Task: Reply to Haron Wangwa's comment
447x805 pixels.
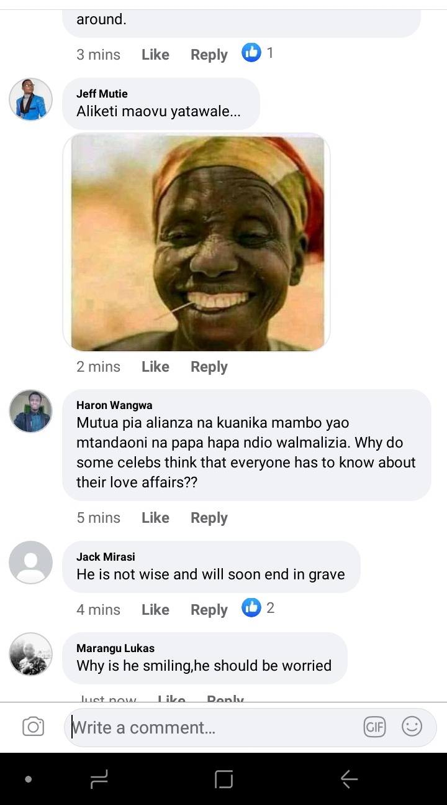Action: coord(209,518)
